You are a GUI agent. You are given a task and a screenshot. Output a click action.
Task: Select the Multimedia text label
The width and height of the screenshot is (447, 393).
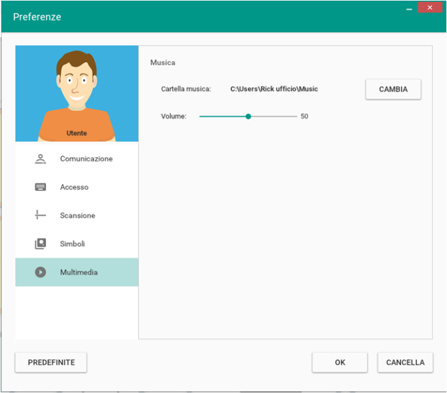tap(79, 272)
